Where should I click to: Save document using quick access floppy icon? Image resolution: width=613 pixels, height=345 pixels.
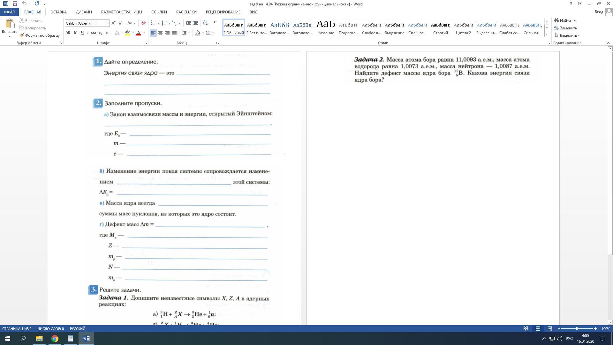click(15, 4)
